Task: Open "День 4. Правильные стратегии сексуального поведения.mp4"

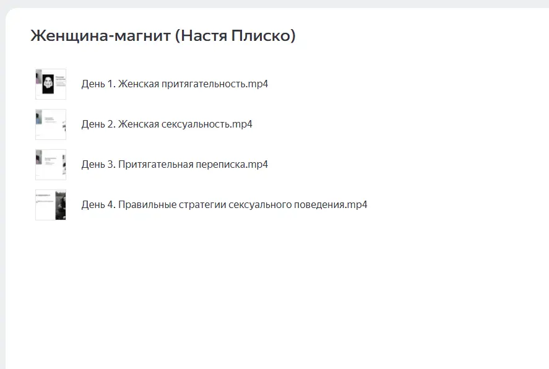Action: tap(224, 205)
